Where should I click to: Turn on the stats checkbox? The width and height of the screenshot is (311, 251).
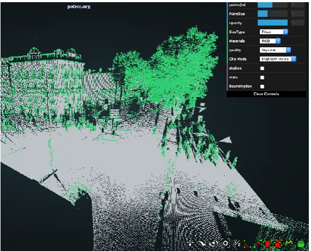(262, 78)
